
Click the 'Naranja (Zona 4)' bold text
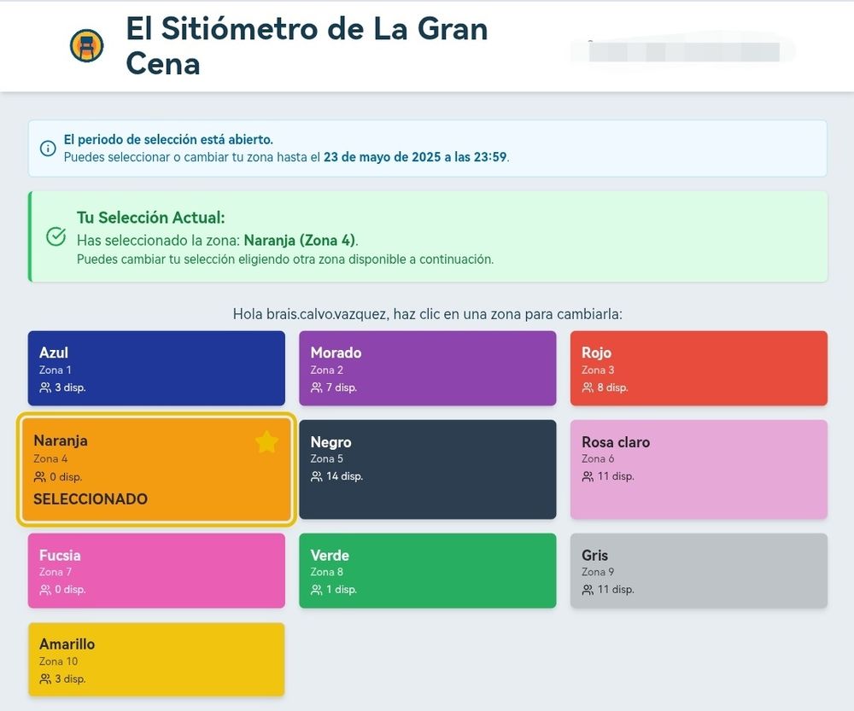(300, 240)
